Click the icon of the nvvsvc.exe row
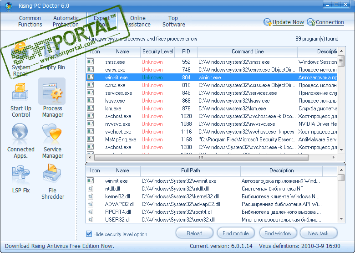This screenshot has height=253, width=355. point(91,124)
